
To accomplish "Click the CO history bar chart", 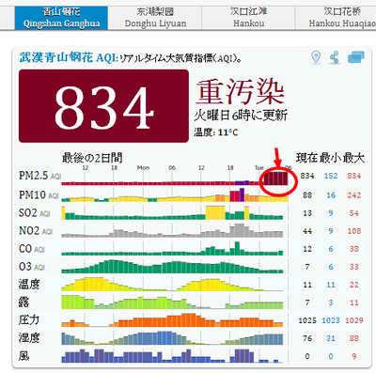I will [172, 248].
